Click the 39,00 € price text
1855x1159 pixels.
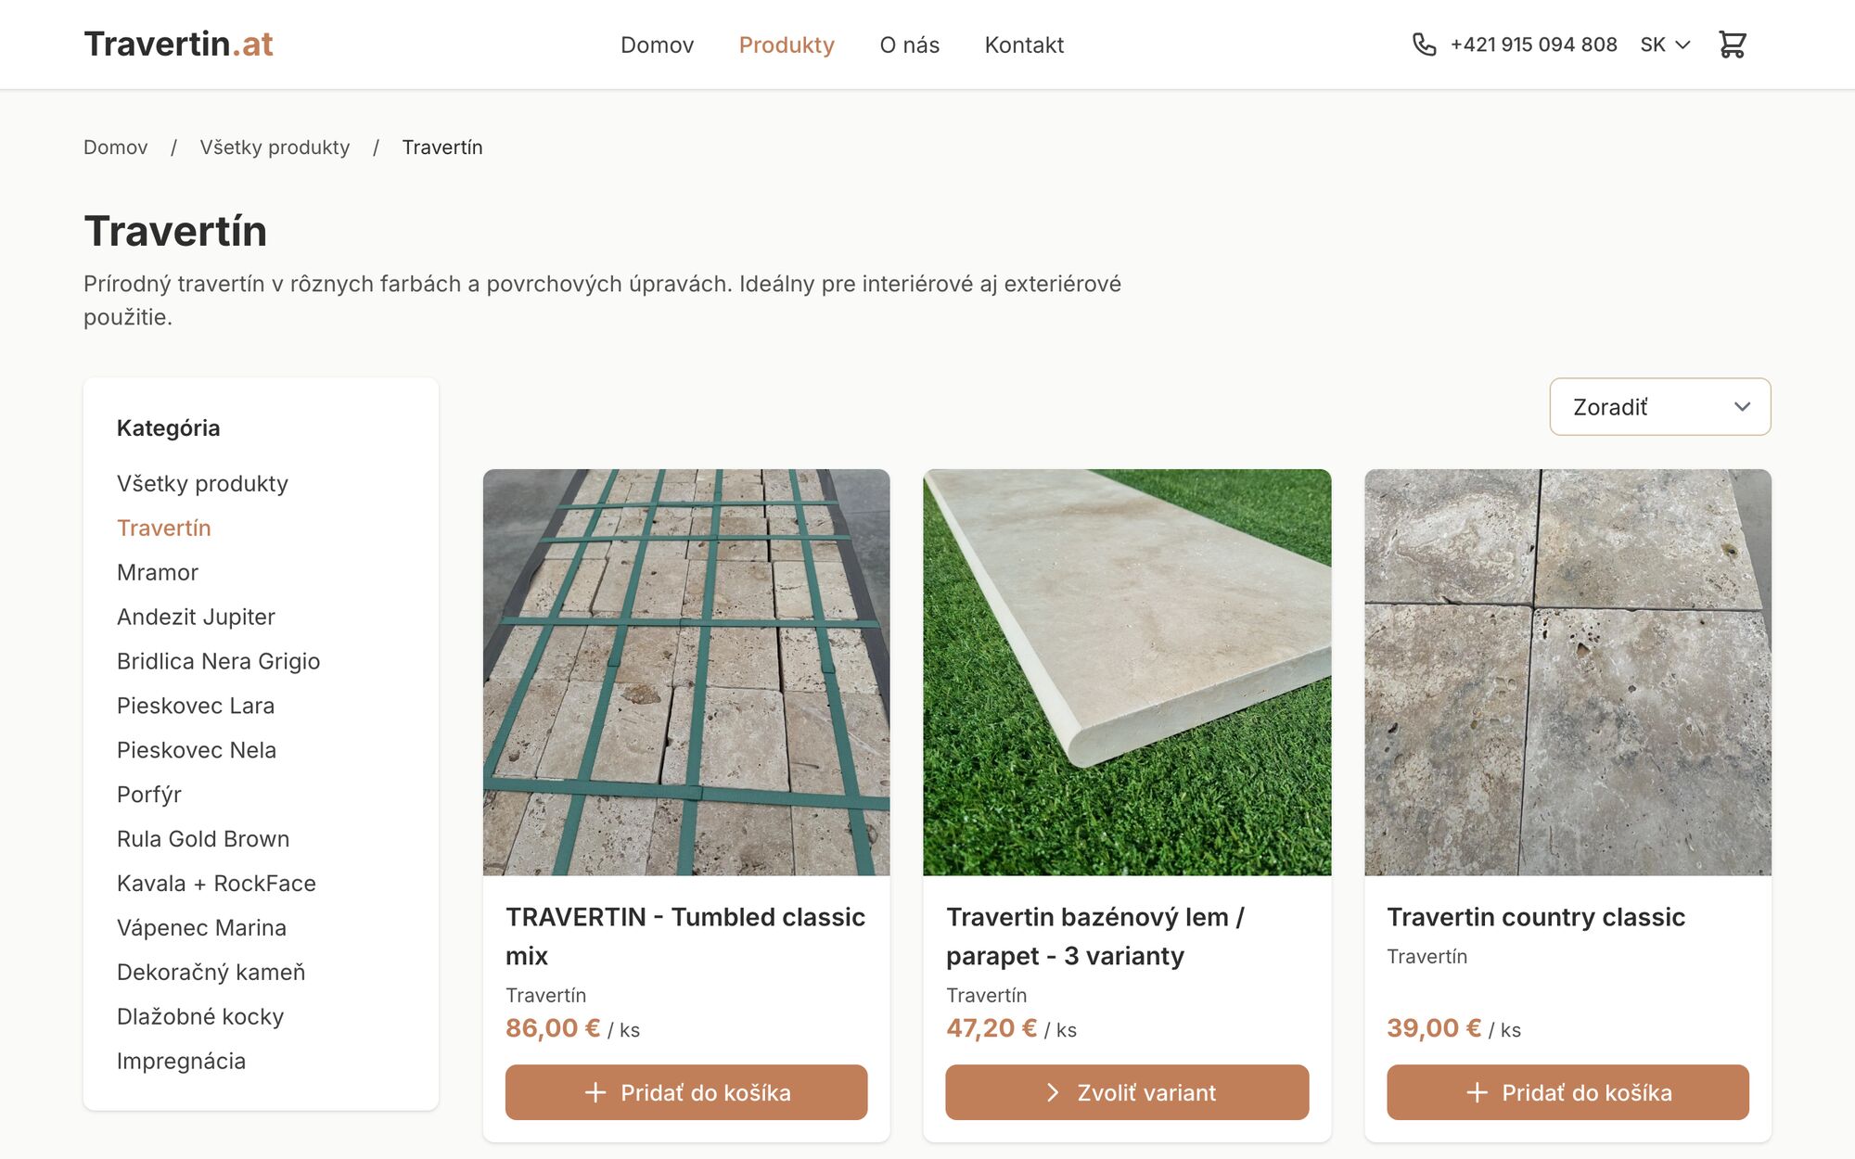tap(1434, 1028)
